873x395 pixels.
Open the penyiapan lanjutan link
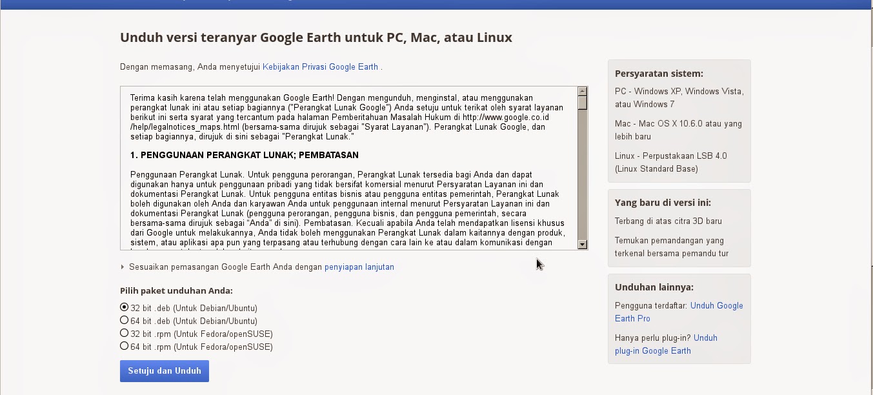pos(359,267)
